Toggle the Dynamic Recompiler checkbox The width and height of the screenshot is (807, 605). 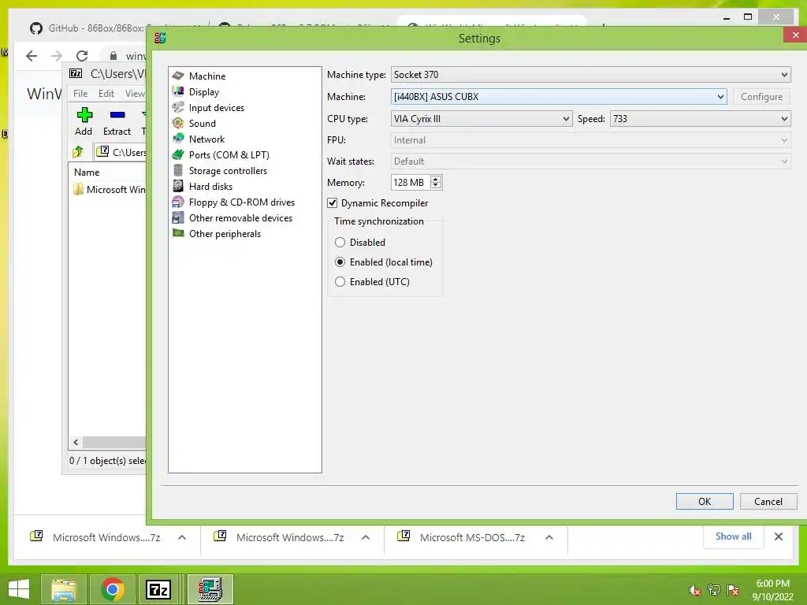click(333, 203)
